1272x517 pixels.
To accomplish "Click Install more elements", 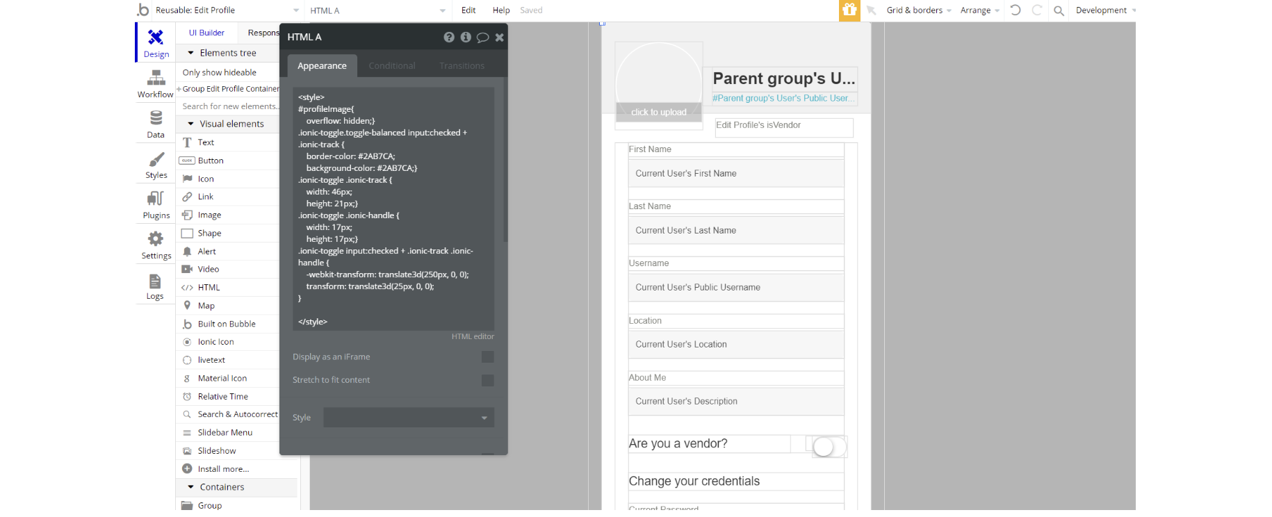I will 222,469.
